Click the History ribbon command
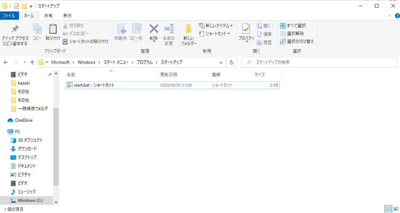The height and width of the screenshot is (213, 400). click(264, 43)
